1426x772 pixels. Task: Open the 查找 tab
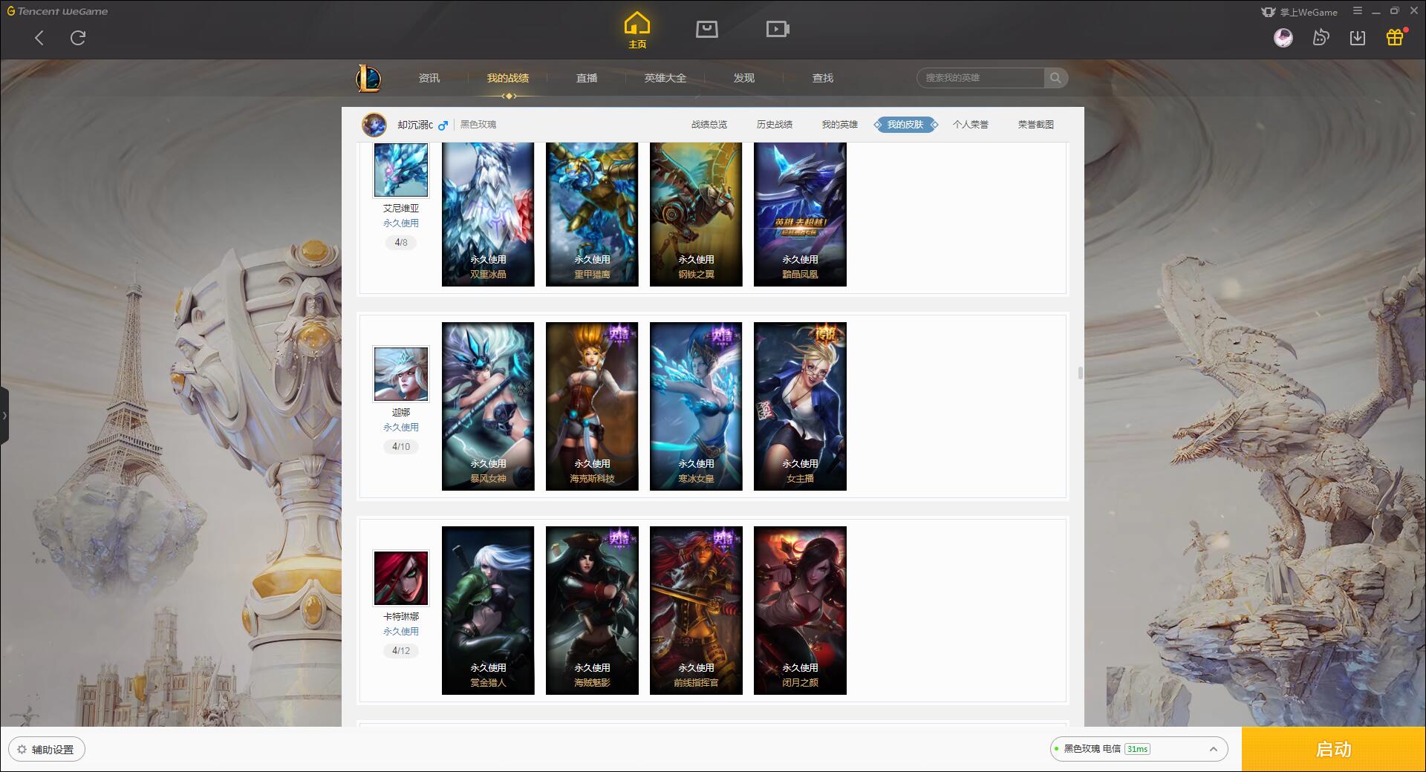[823, 78]
